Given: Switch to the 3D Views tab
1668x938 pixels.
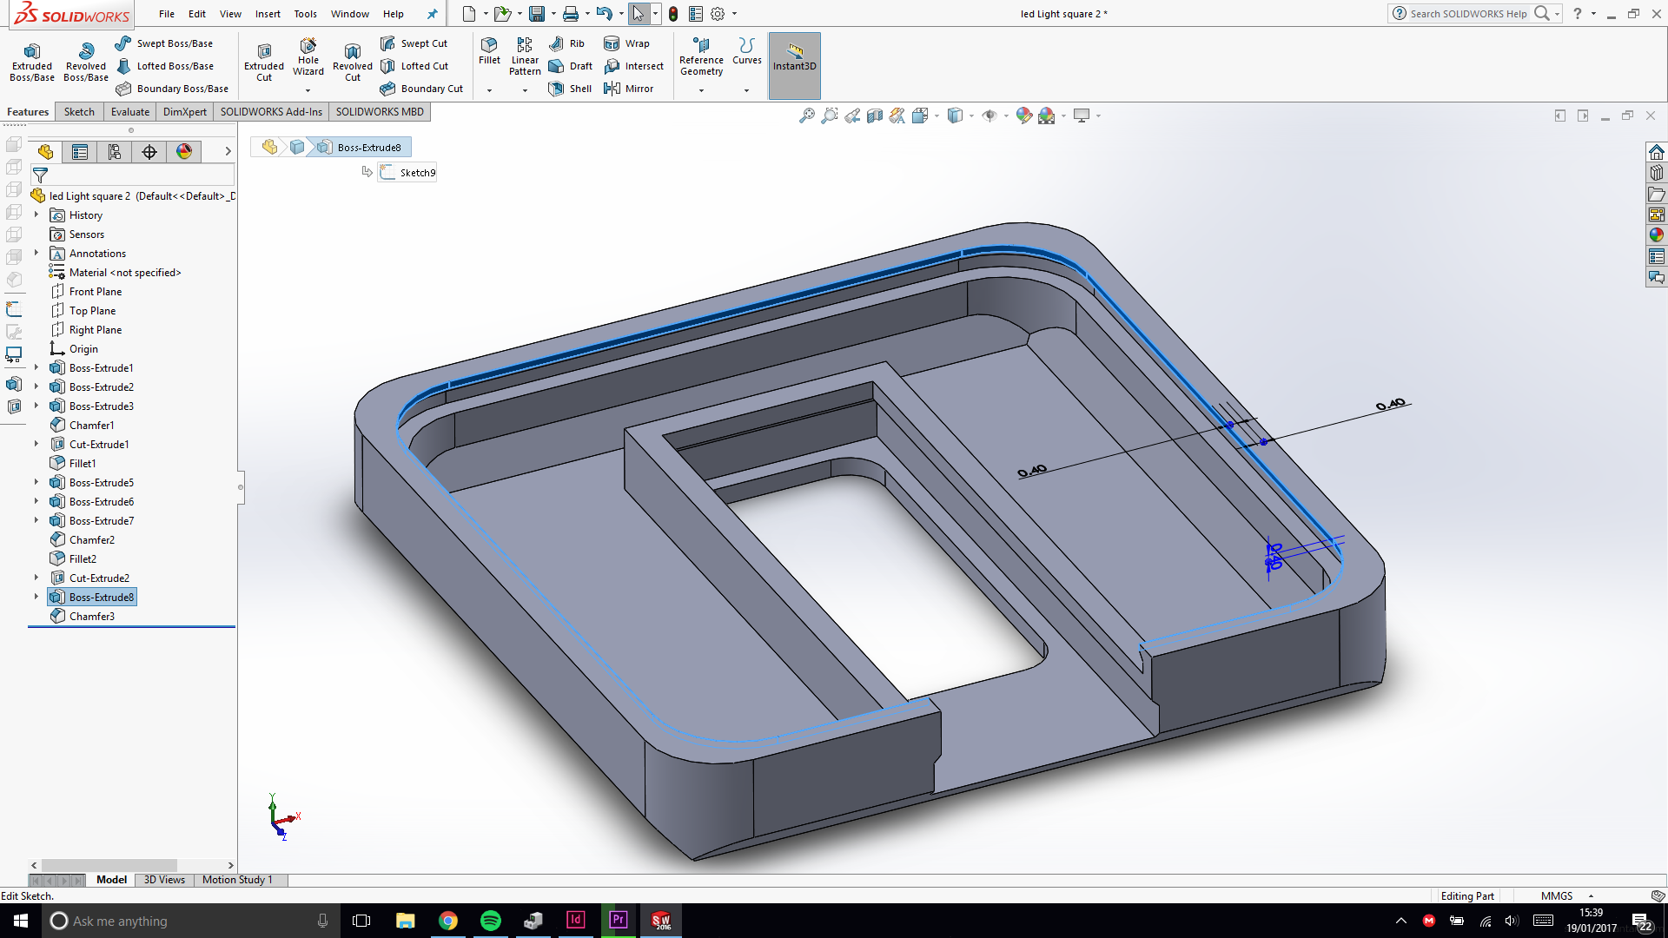Looking at the screenshot, I should (164, 880).
